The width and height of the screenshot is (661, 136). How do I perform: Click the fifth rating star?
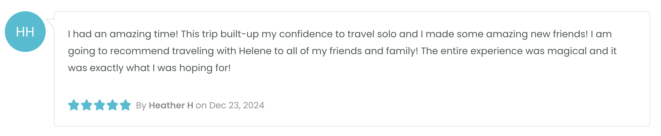(125, 105)
